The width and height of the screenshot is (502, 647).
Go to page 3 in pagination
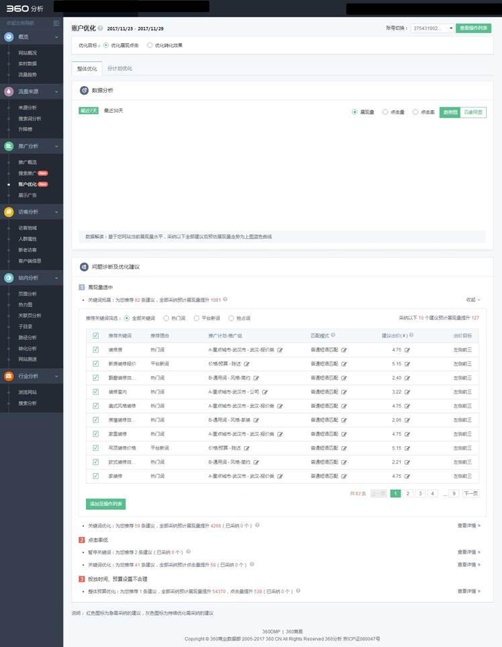[x=420, y=493]
